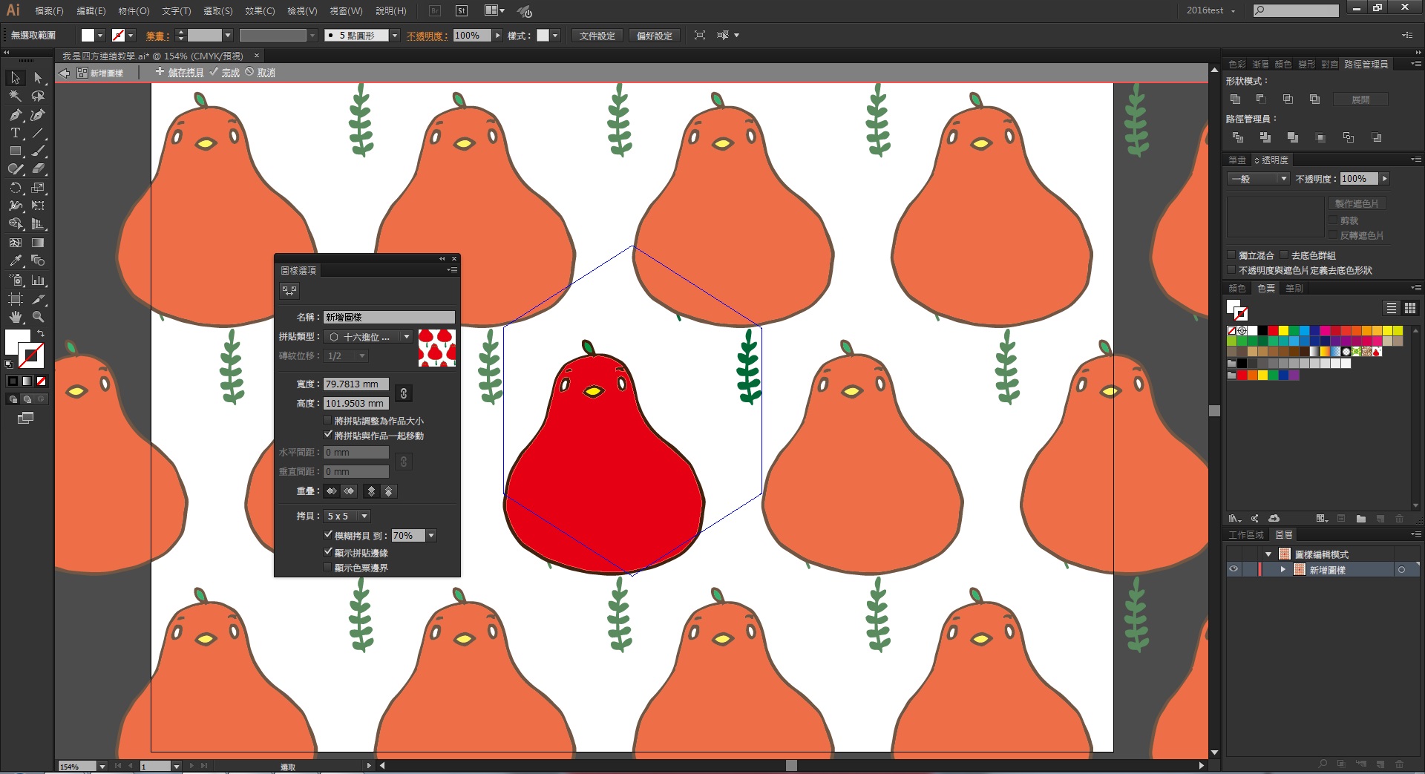The width and height of the screenshot is (1425, 774).
Task: Click the 文件設定 button
Action: click(597, 36)
